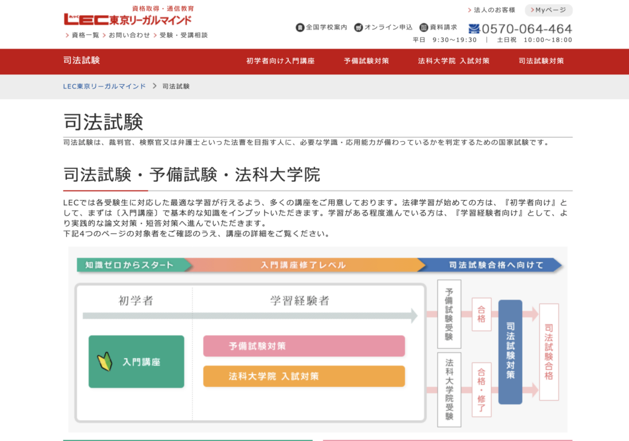Click the オンライン申込 cart icon
Screen dimensions: 629x441
coord(359,28)
